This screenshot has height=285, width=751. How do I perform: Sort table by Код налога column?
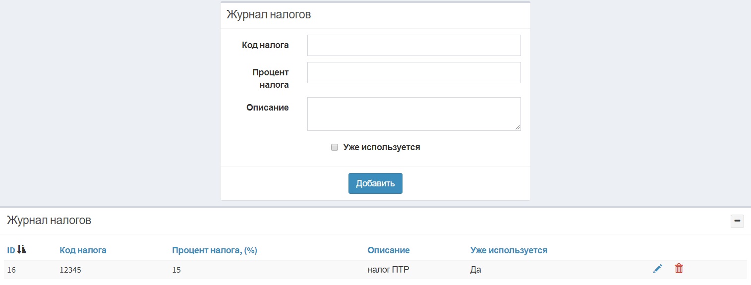coord(83,250)
